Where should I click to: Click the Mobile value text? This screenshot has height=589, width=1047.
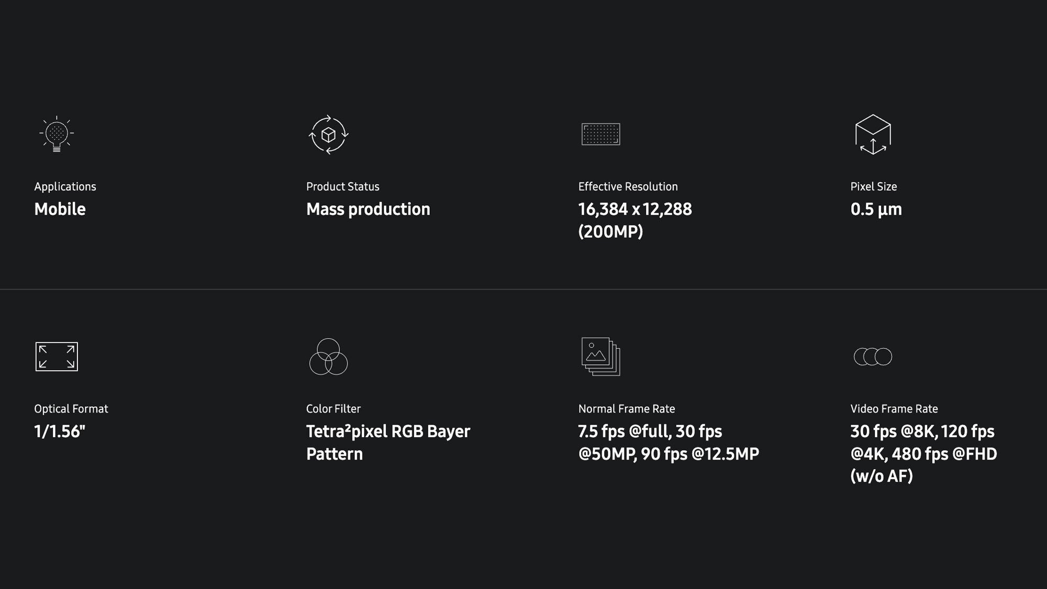pos(60,209)
